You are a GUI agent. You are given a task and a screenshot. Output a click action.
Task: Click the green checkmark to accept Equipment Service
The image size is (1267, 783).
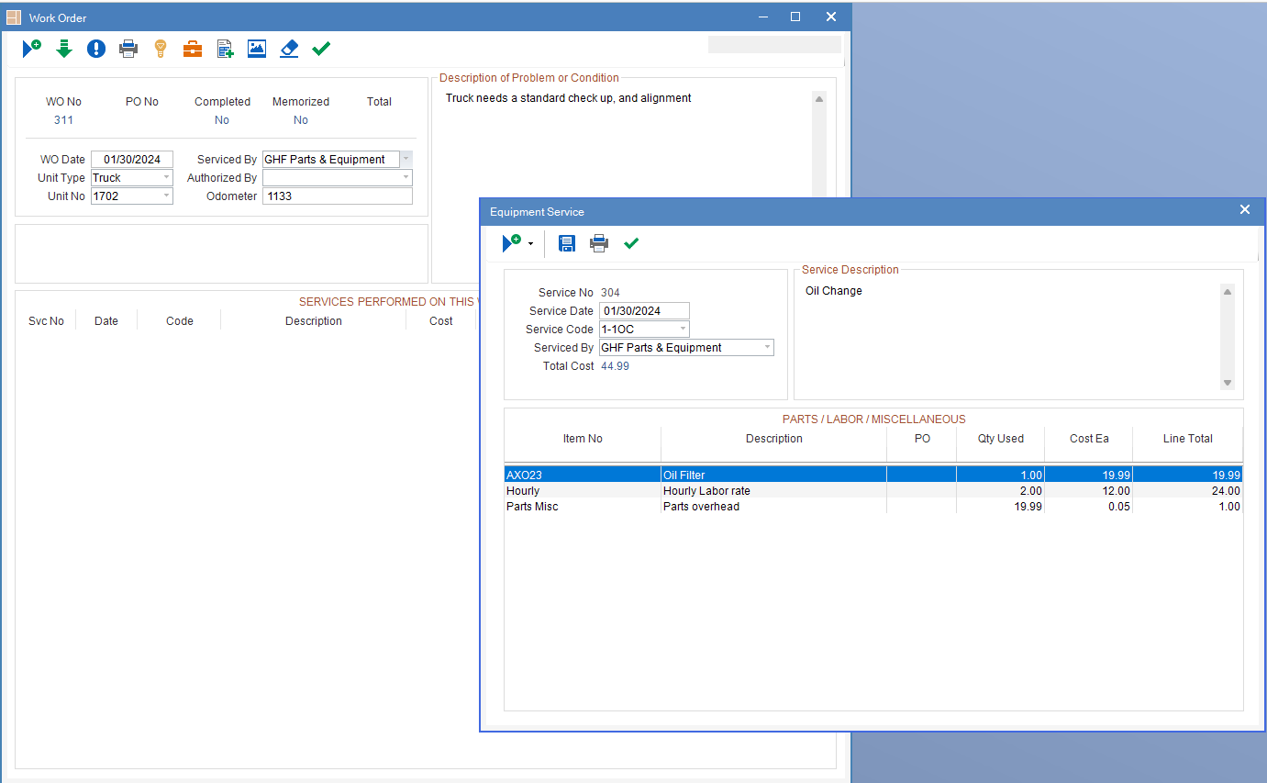click(x=631, y=243)
